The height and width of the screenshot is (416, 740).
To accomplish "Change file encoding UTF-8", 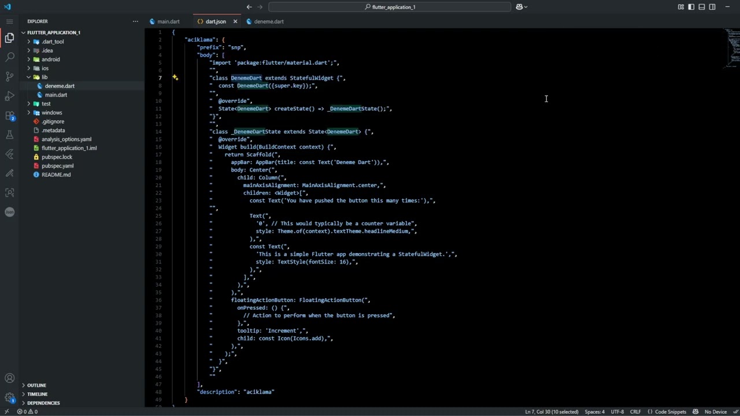I will (617, 411).
